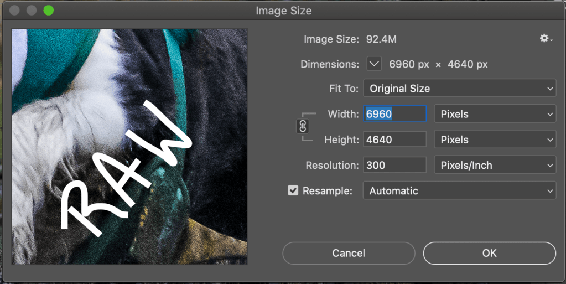
Task: Click the Image Size title bar
Action: click(x=283, y=10)
